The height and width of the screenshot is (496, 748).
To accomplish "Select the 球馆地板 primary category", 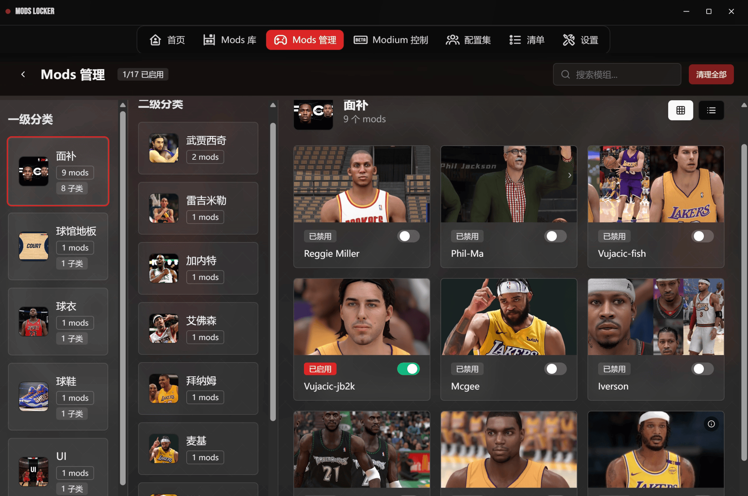I will click(x=58, y=246).
